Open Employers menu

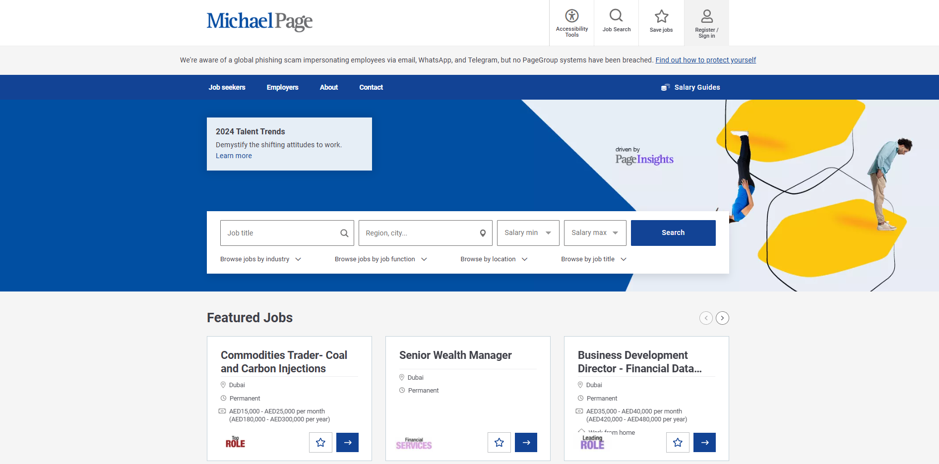coord(282,87)
